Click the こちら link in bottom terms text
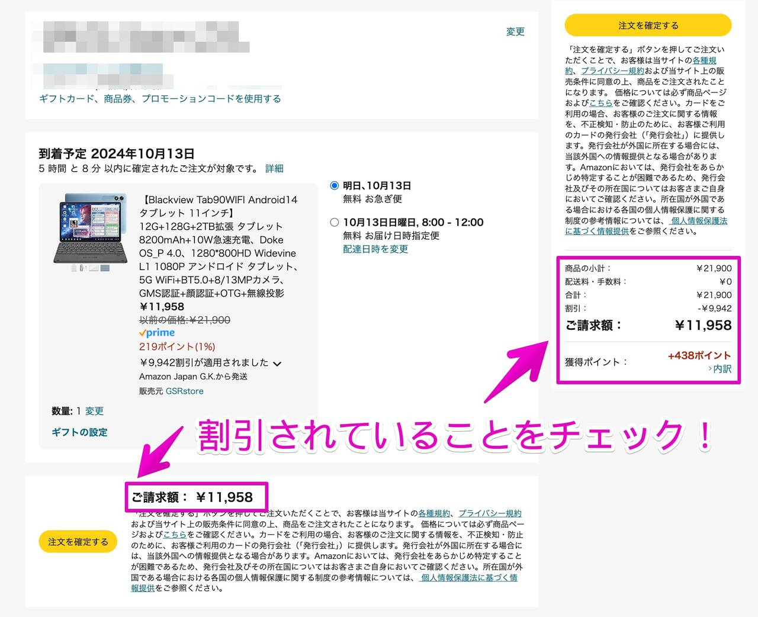The width and height of the screenshot is (758, 617). click(x=175, y=535)
